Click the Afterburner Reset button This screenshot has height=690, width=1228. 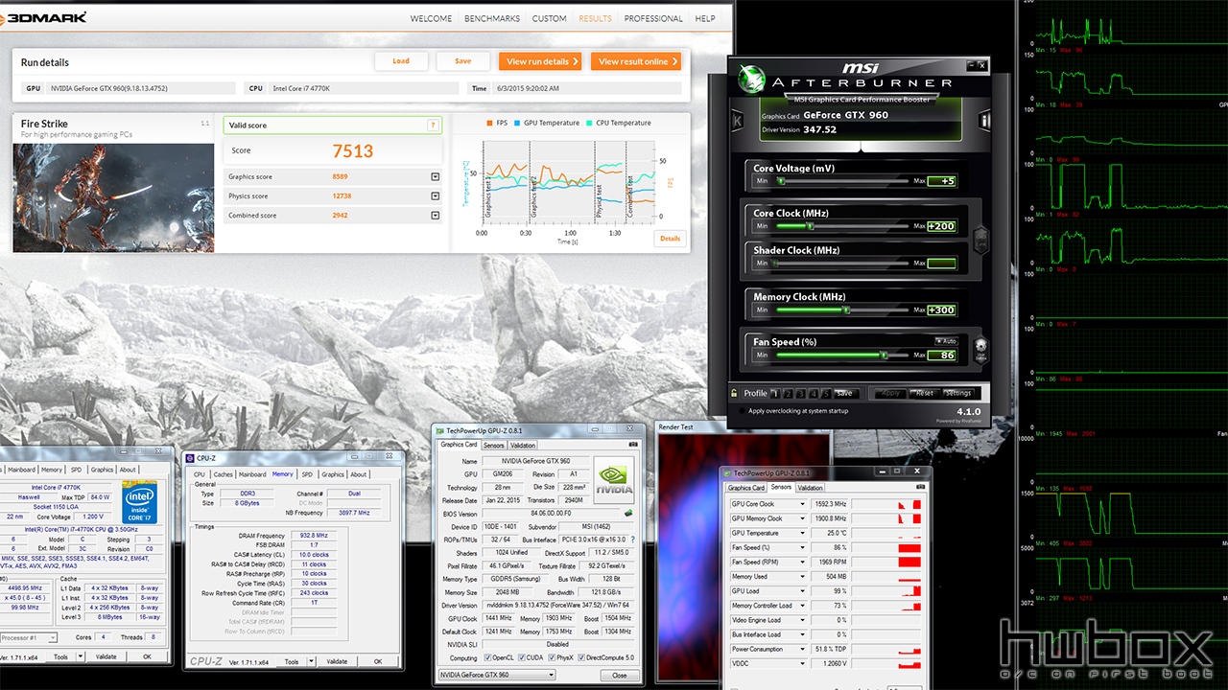click(x=924, y=393)
